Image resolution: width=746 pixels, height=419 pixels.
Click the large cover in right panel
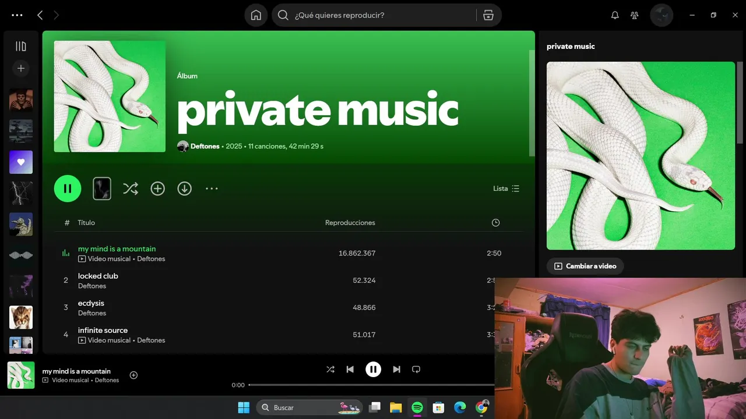click(x=641, y=155)
